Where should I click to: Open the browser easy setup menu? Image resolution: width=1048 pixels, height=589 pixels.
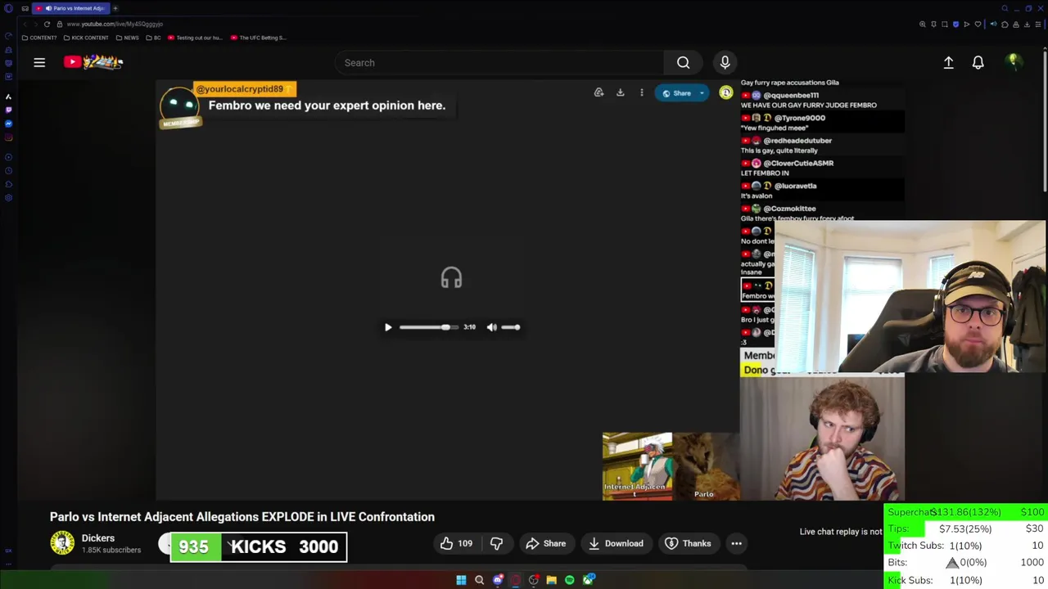coord(1038,25)
